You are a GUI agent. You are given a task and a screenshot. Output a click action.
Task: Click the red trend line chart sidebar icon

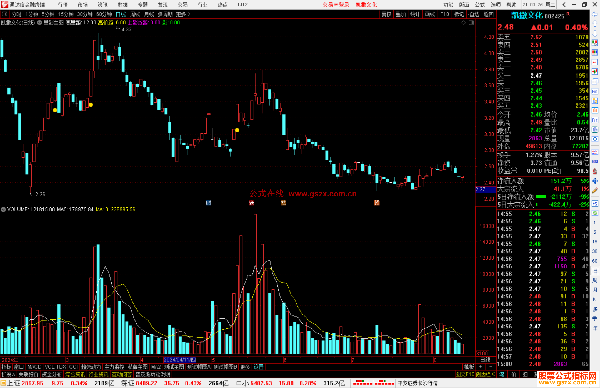coord(595,62)
